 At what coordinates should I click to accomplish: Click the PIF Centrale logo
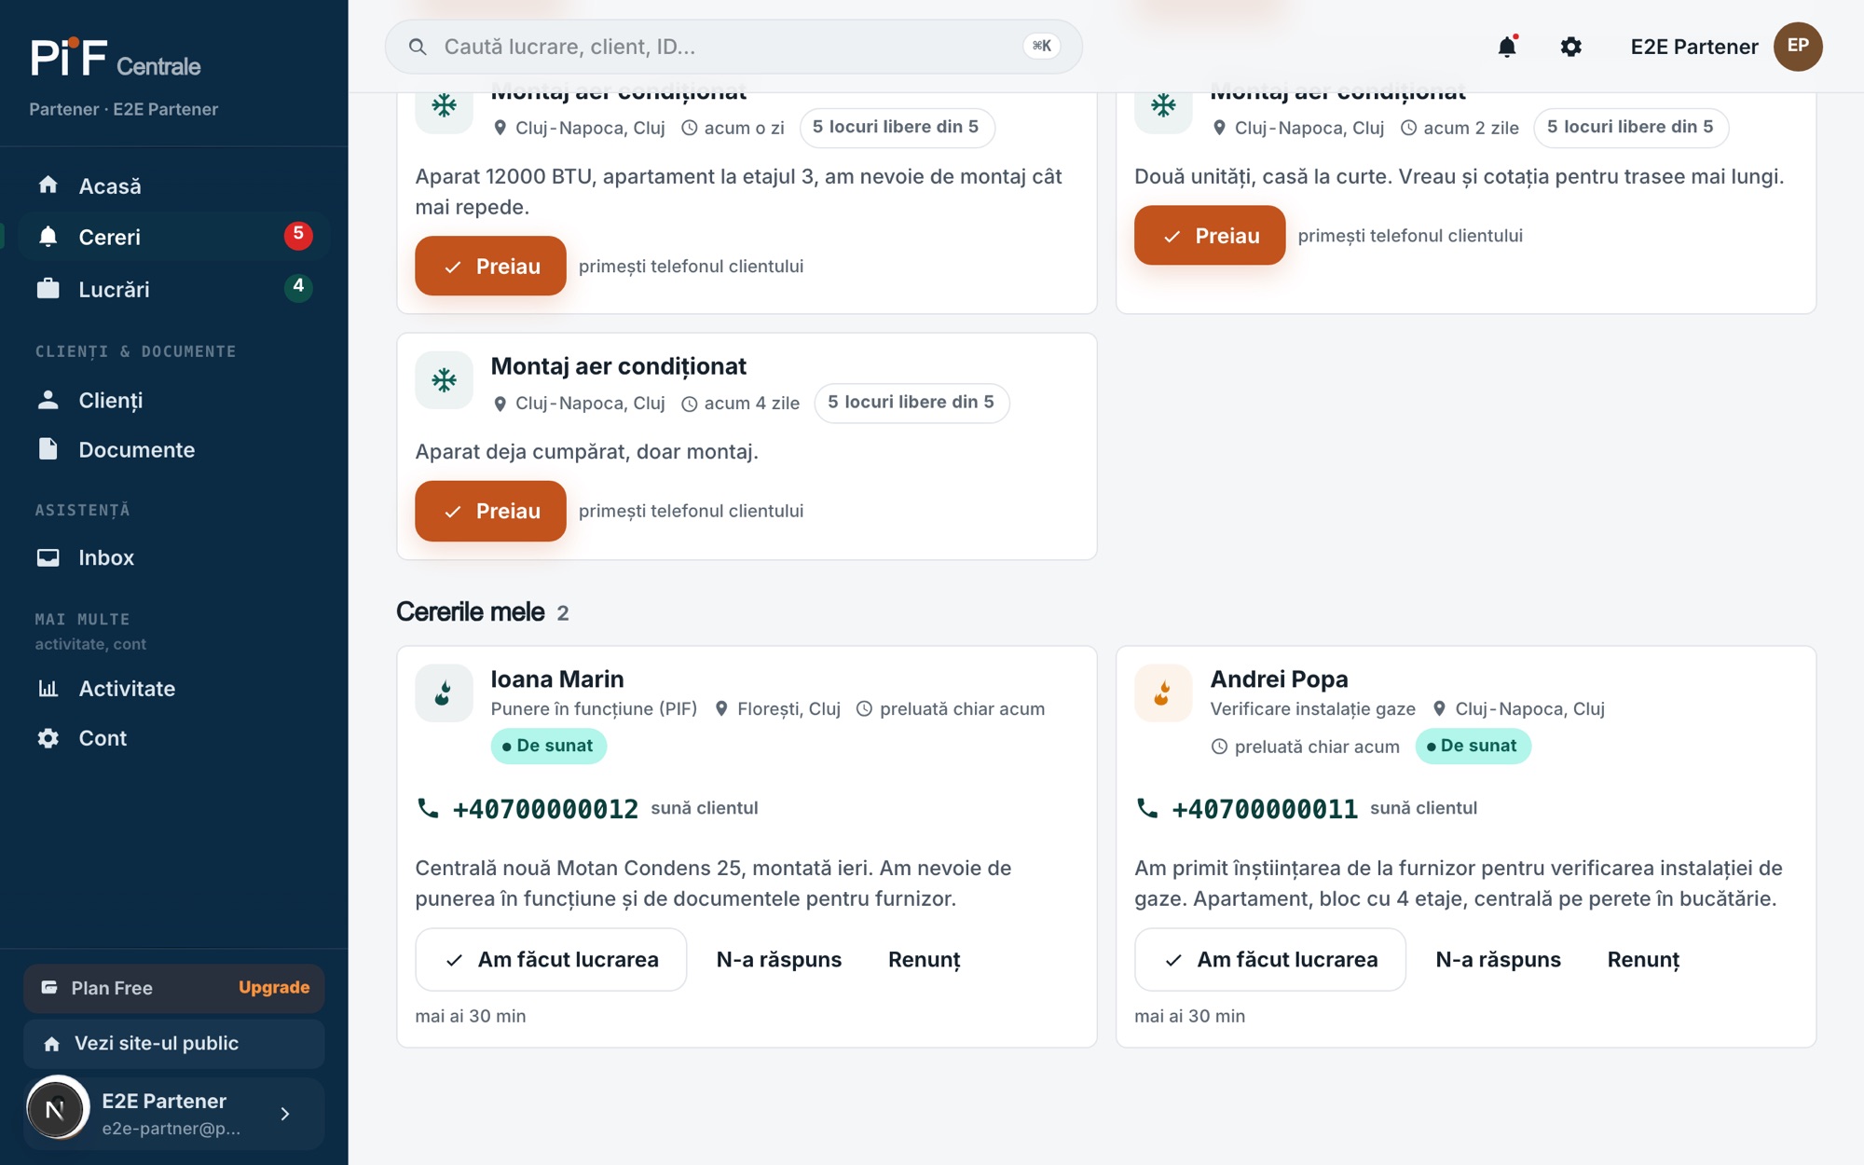[x=116, y=58]
